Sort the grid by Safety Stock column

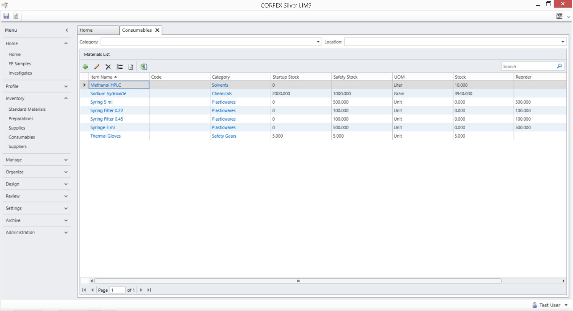362,77
